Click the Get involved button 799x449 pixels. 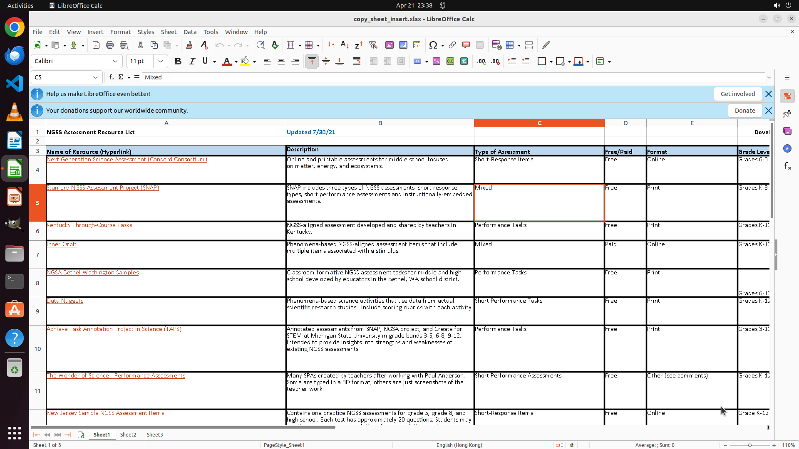[x=737, y=94]
